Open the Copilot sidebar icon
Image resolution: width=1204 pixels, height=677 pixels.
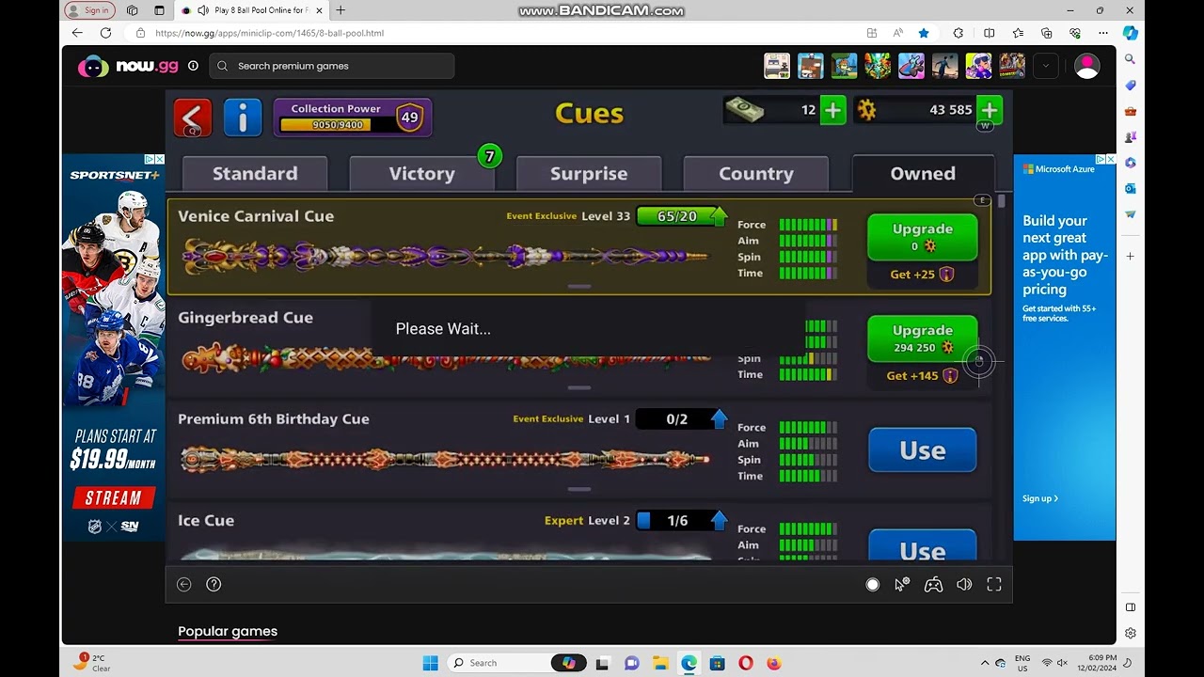(1130, 33)
